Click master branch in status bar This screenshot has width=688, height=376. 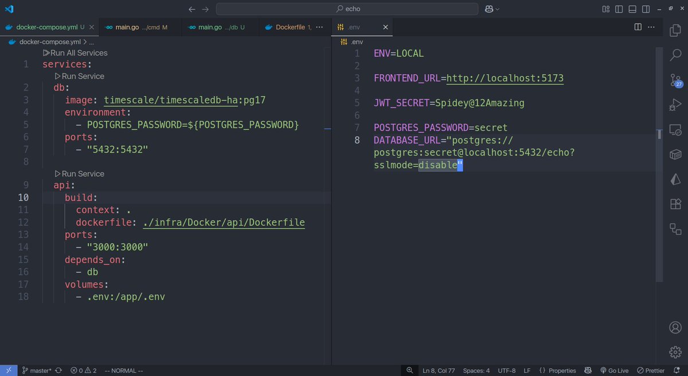pyautogui.click(x=36, y=370)
